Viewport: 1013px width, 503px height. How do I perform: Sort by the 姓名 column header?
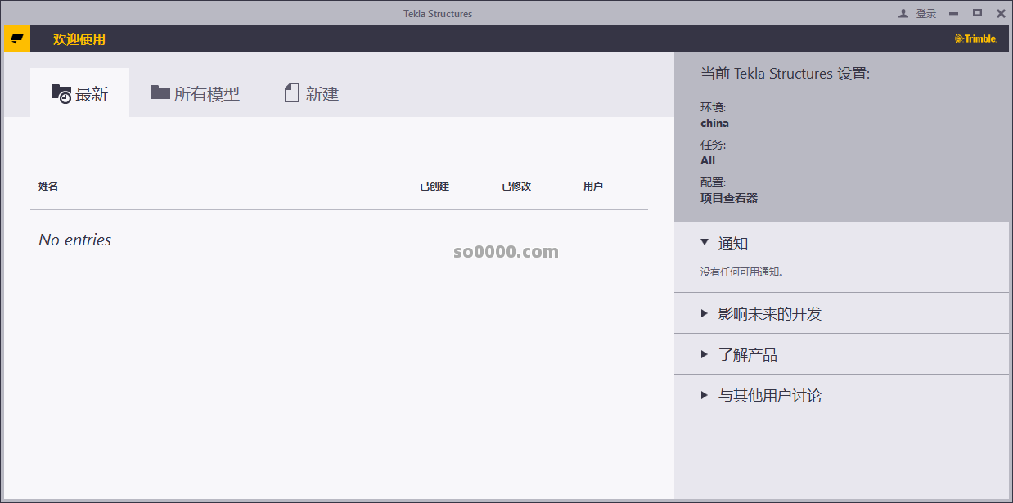pos(48,186)
